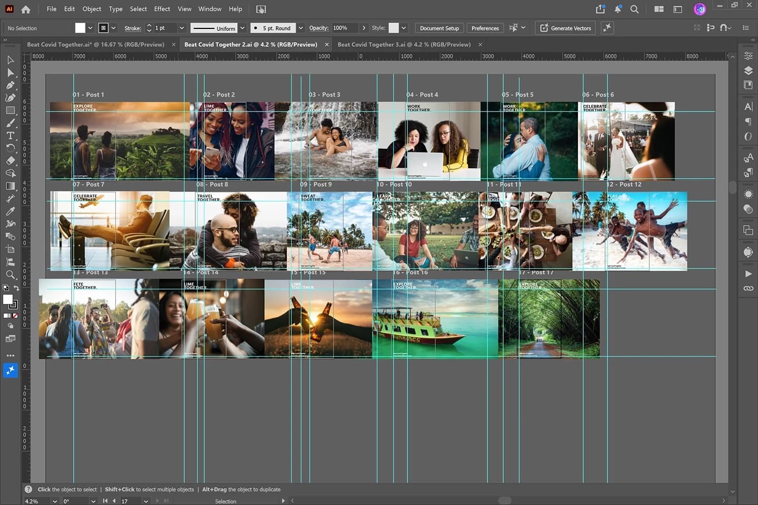Open the Effect menu
Image resolution: width=758 pixels, height=505 pixels.
point(162,9)
